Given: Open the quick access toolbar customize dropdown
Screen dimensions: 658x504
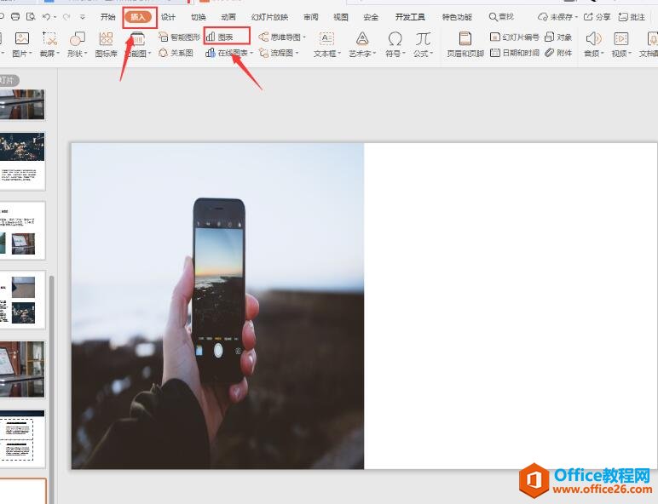Looking at the screenshot, I should (82, 17).
